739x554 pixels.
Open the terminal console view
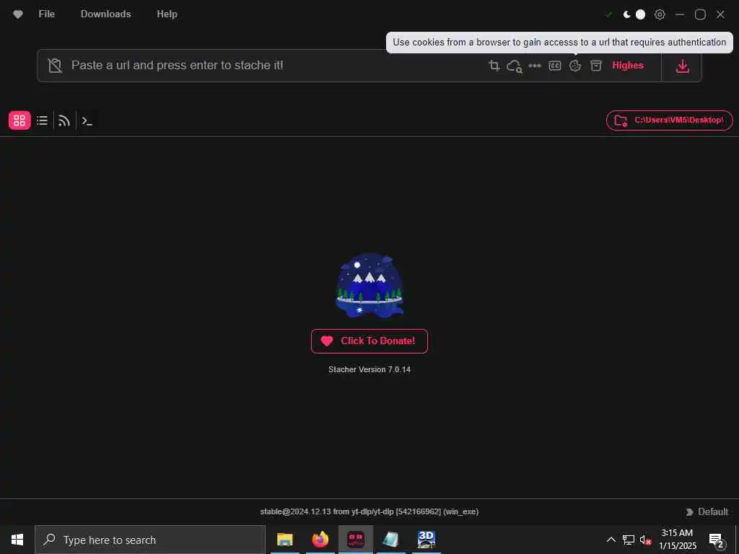click(87, 120)
